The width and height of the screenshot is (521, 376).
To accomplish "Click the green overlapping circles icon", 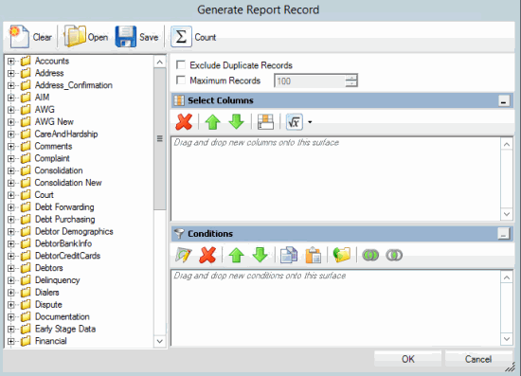I will point(370,255).
